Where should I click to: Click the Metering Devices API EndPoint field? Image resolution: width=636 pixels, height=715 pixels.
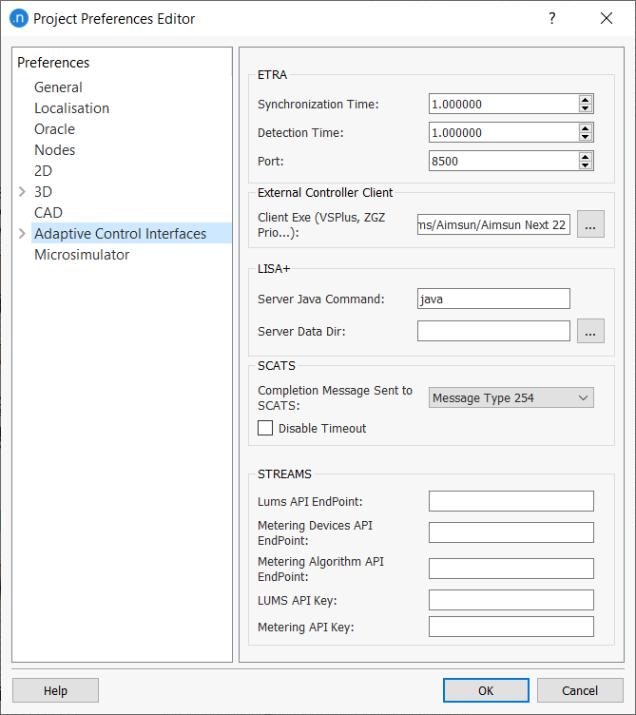coord(511,532)
